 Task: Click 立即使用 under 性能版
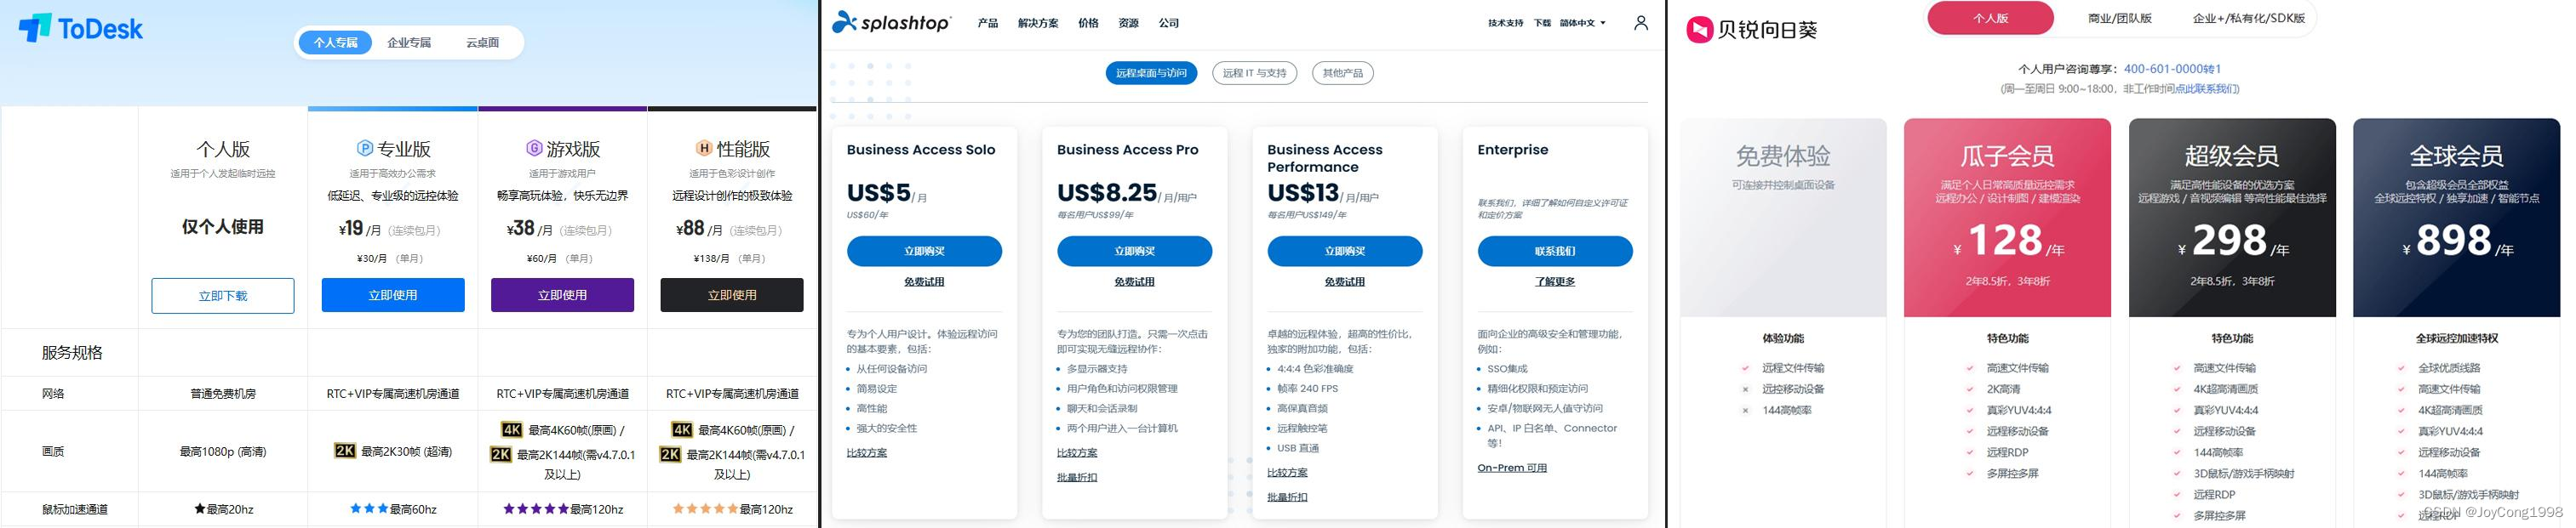pyautogui.click(x=732, y=295)
